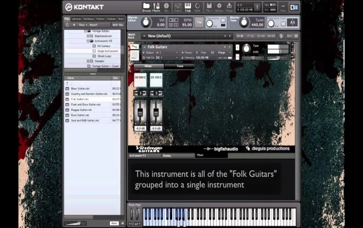The width and height of the screenshot is (363, 228).
Task: Switch to the Auto browser tab
Action: click(121, 19)
